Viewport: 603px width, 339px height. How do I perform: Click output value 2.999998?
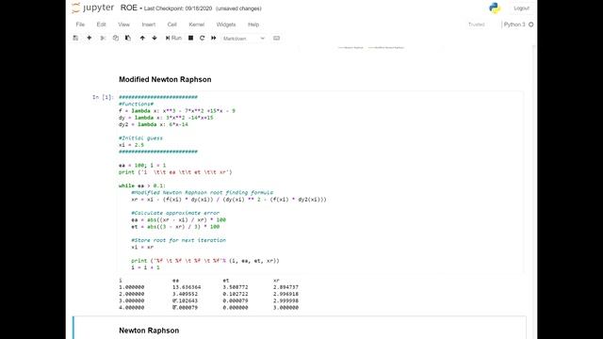point(285,301)
